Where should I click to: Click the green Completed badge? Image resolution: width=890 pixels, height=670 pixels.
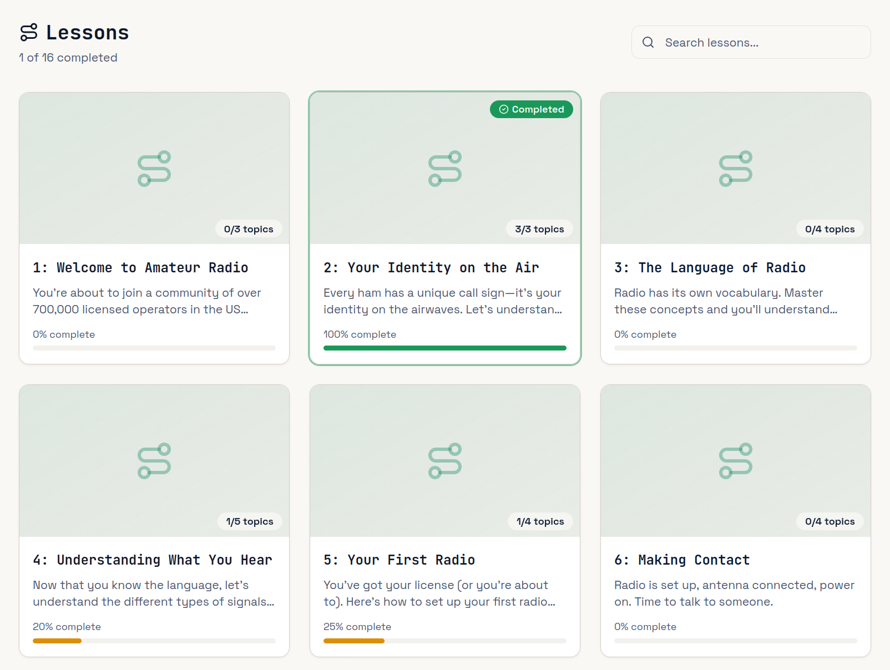pyautogui.click(x=531, y=109)
